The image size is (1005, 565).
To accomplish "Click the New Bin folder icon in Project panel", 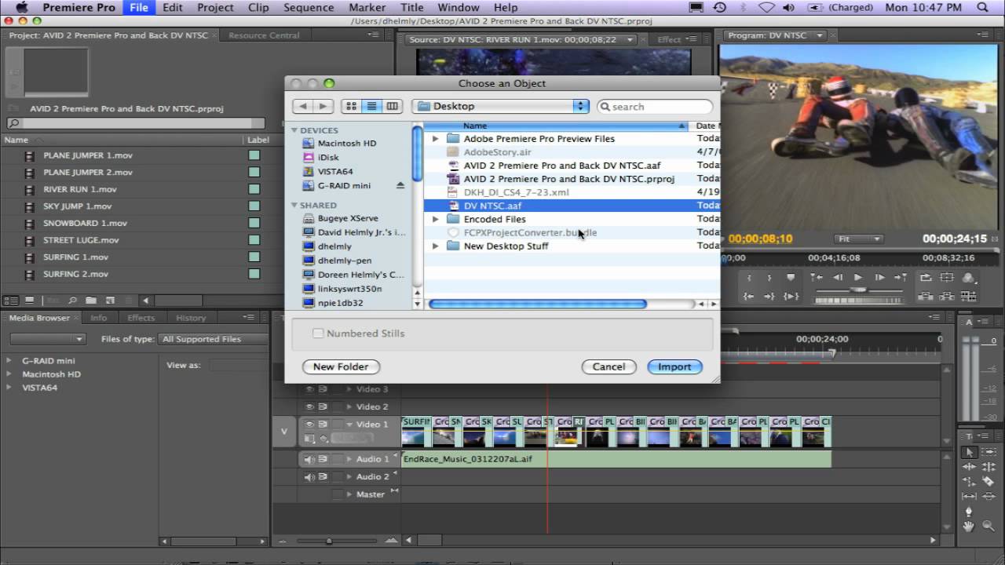I will (91, 301).
